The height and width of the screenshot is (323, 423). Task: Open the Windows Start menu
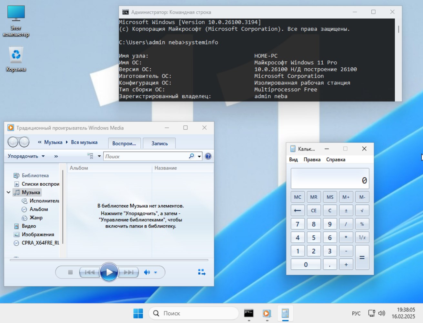click(138, 313)
